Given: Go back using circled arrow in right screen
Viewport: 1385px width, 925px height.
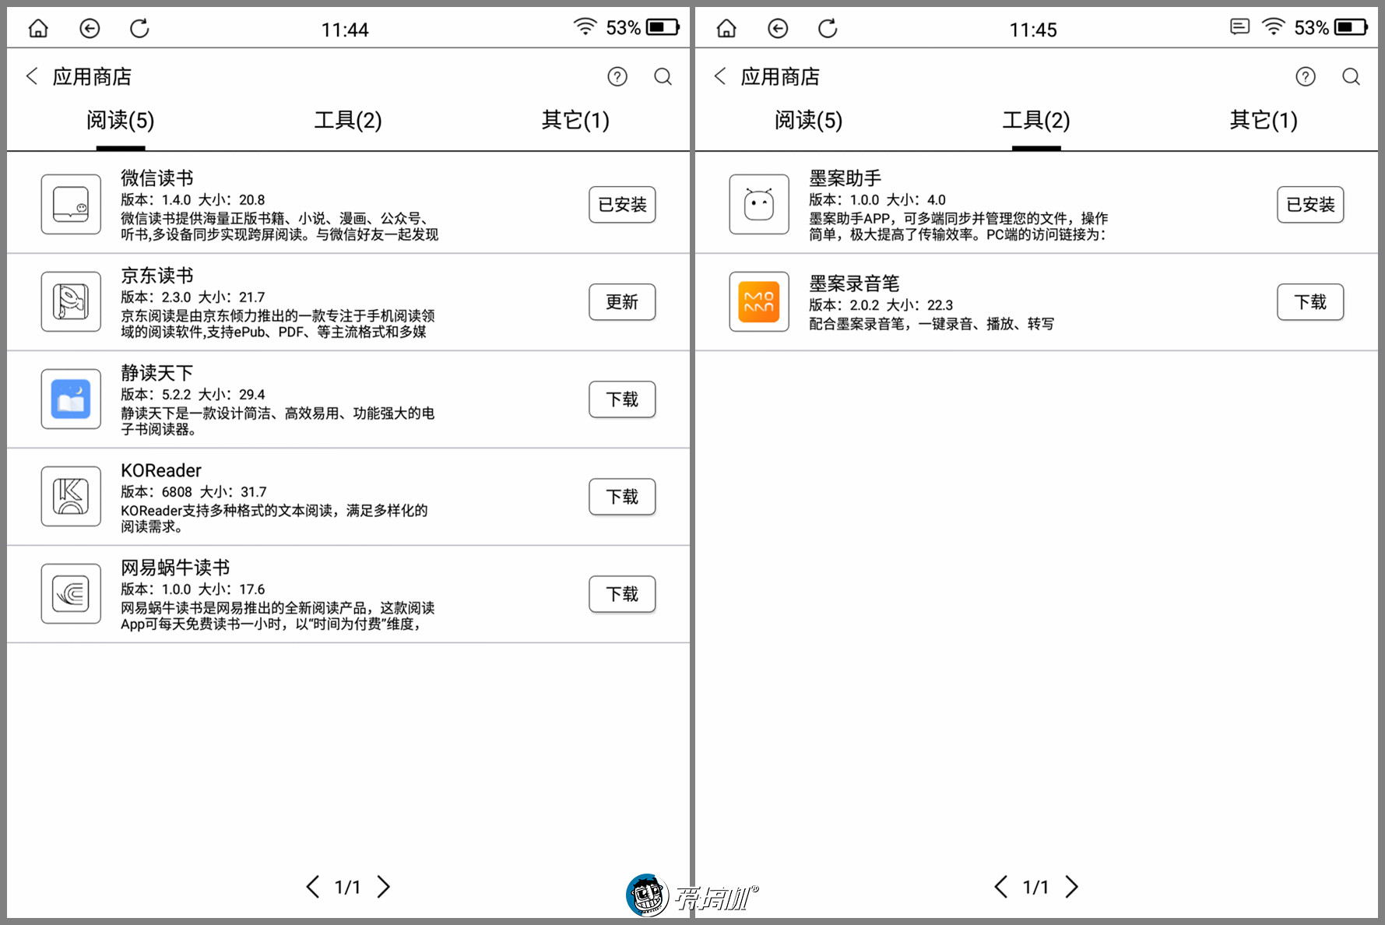Looking at the screenshot, I should tap(778, 29).
